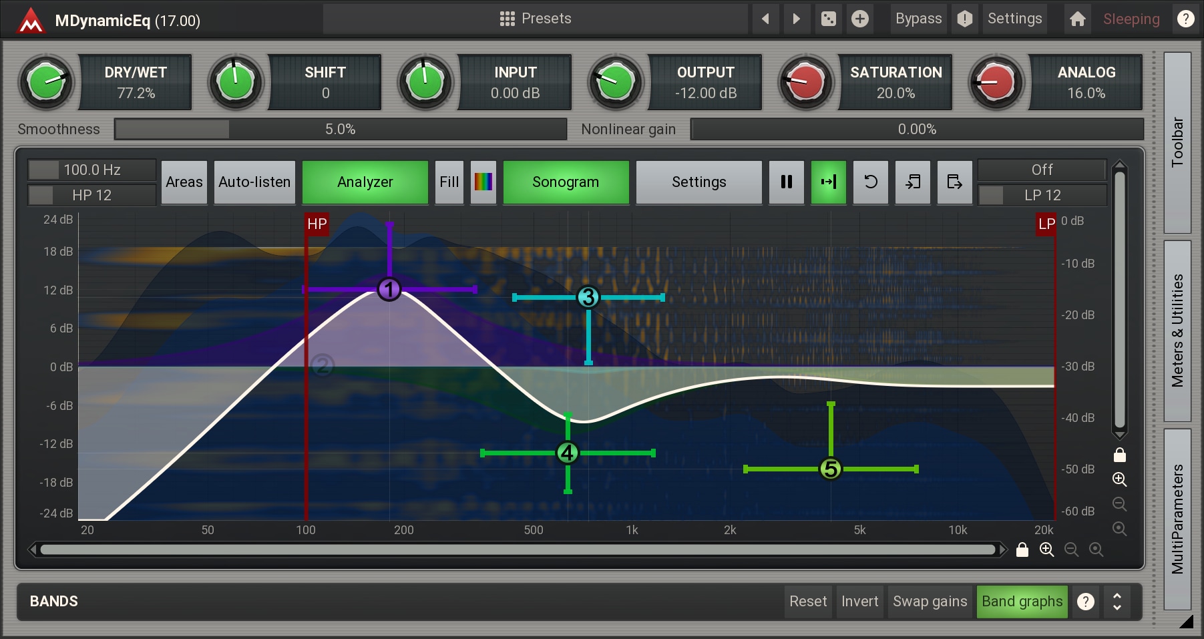Screen dimensions: 1204x639
Task: Click the Smoothness slider bar
Action: 340,129
